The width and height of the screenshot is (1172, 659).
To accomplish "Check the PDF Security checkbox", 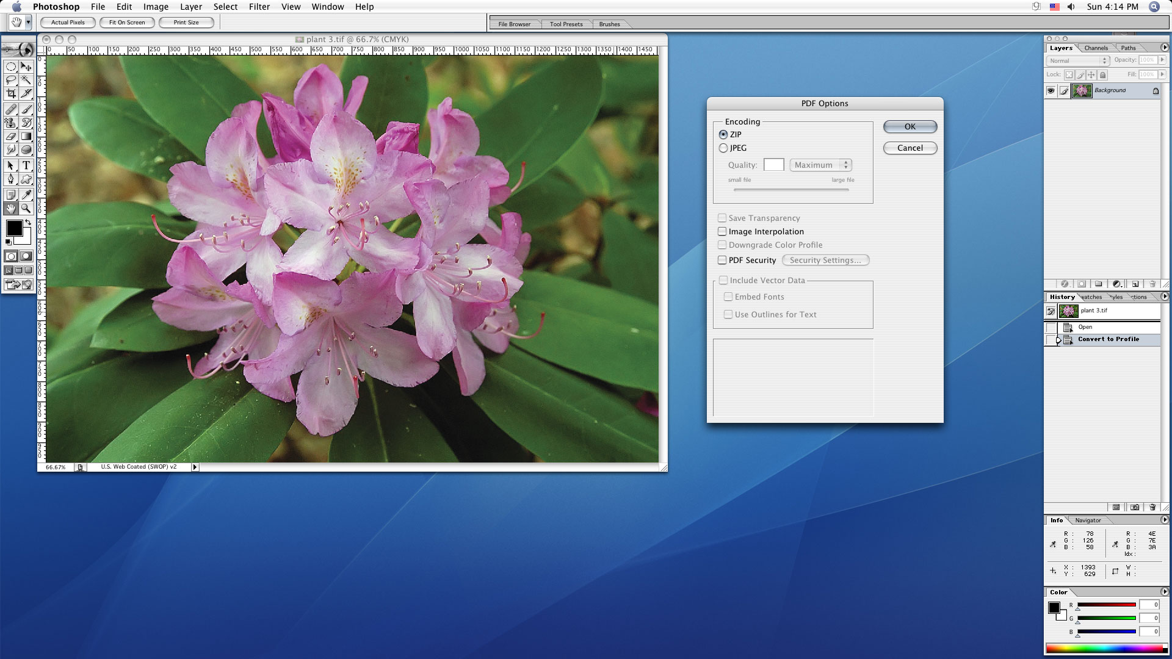I will [x=722, y=260].
